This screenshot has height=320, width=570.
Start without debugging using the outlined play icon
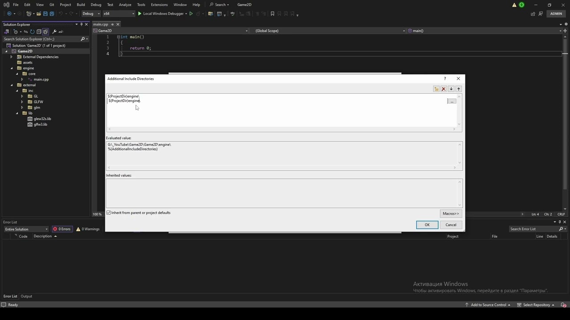point(191,14)
